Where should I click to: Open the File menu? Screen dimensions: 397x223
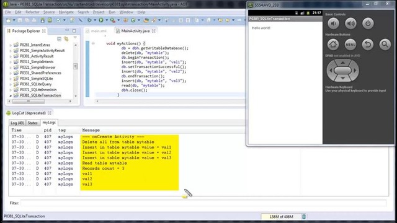tap(8, 12)
